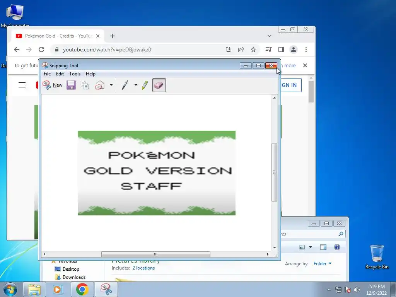
Task: Click the Chrome address bar URL
Action: point(107,49)
